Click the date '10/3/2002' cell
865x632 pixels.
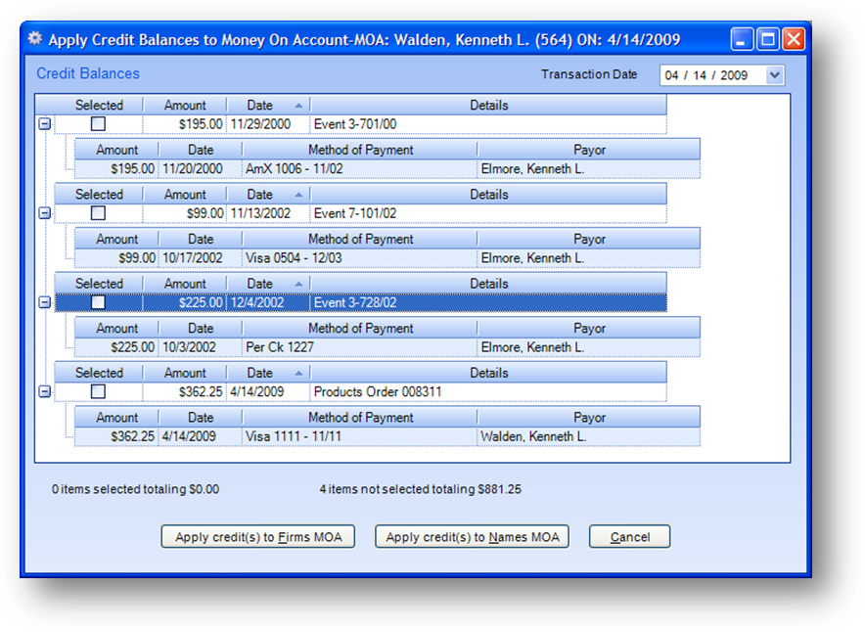click(201, 347)
